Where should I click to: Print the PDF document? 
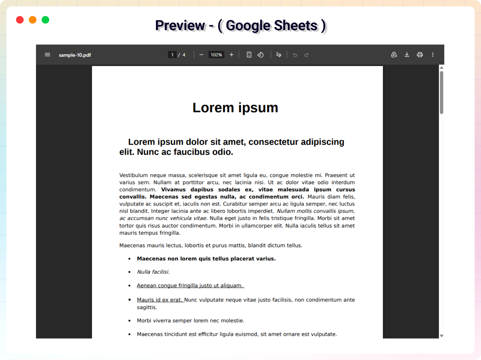pos(420,54)
